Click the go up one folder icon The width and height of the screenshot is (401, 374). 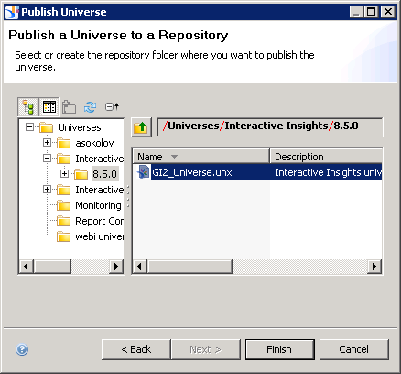pos(141,127)
